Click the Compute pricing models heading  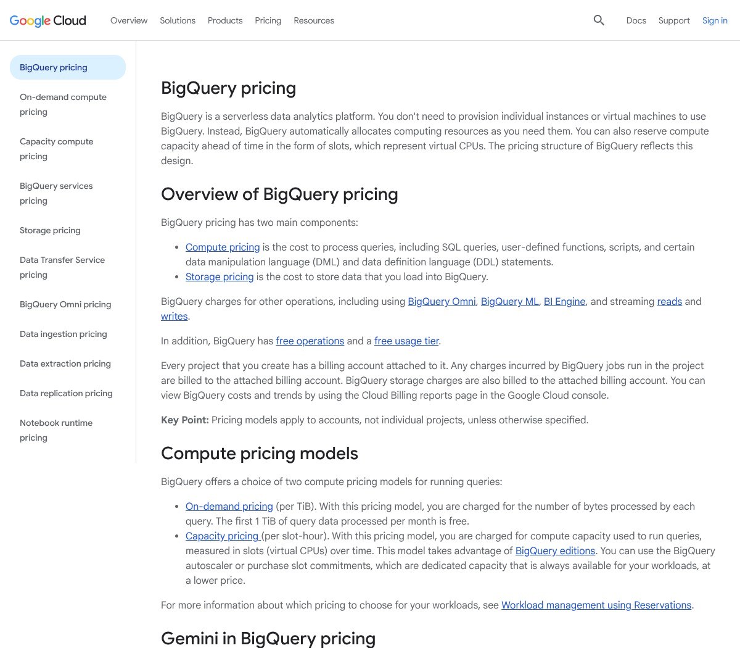coord(260,454)
